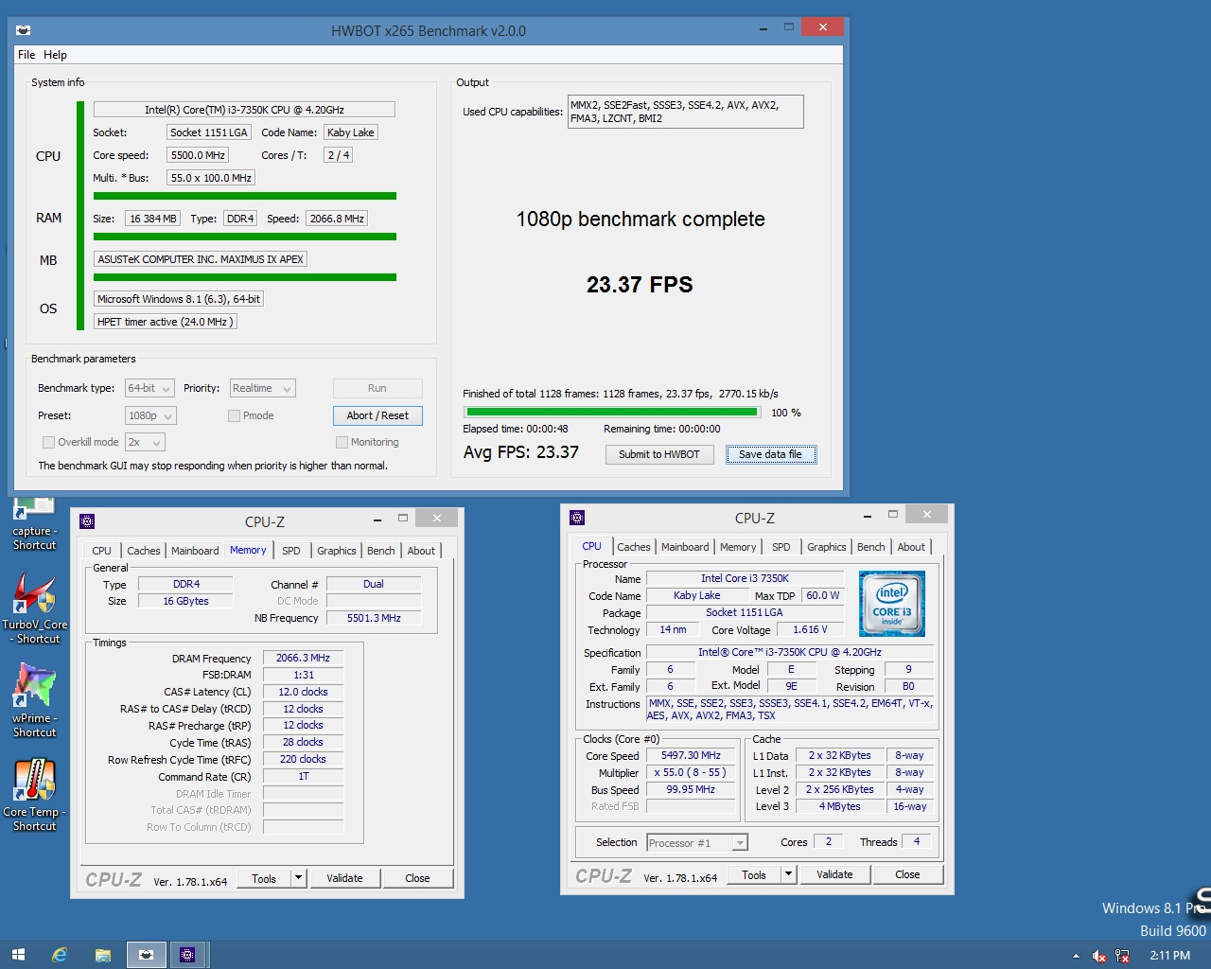
Task: Click CPU-Z Memory window title icon
Action: 87,520
